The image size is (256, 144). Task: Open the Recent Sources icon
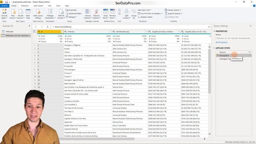click(x=20, y=14)
